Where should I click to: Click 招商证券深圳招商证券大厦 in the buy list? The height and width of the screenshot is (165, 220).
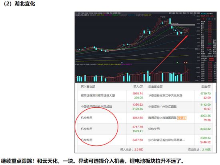tap(98, 96)
